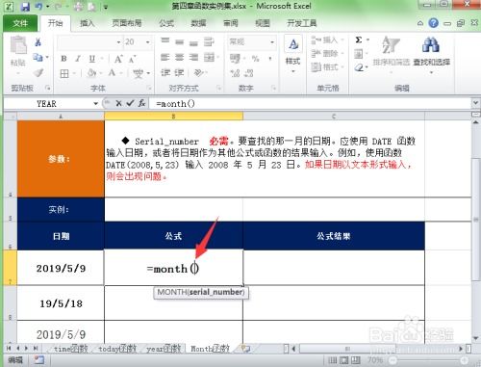Toggle Underline formatting
Viewport: 481px width, 367px height.
91,59
